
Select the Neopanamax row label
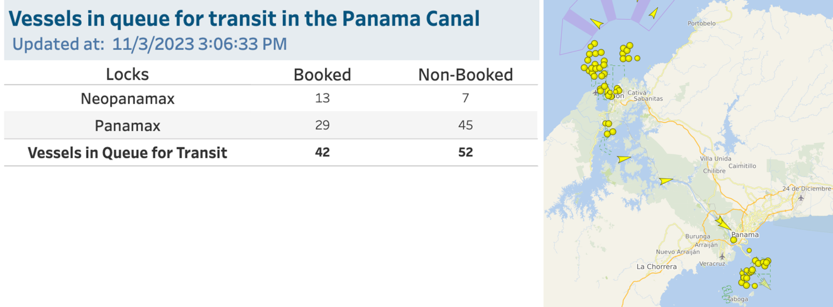click(x=127, y=99)
